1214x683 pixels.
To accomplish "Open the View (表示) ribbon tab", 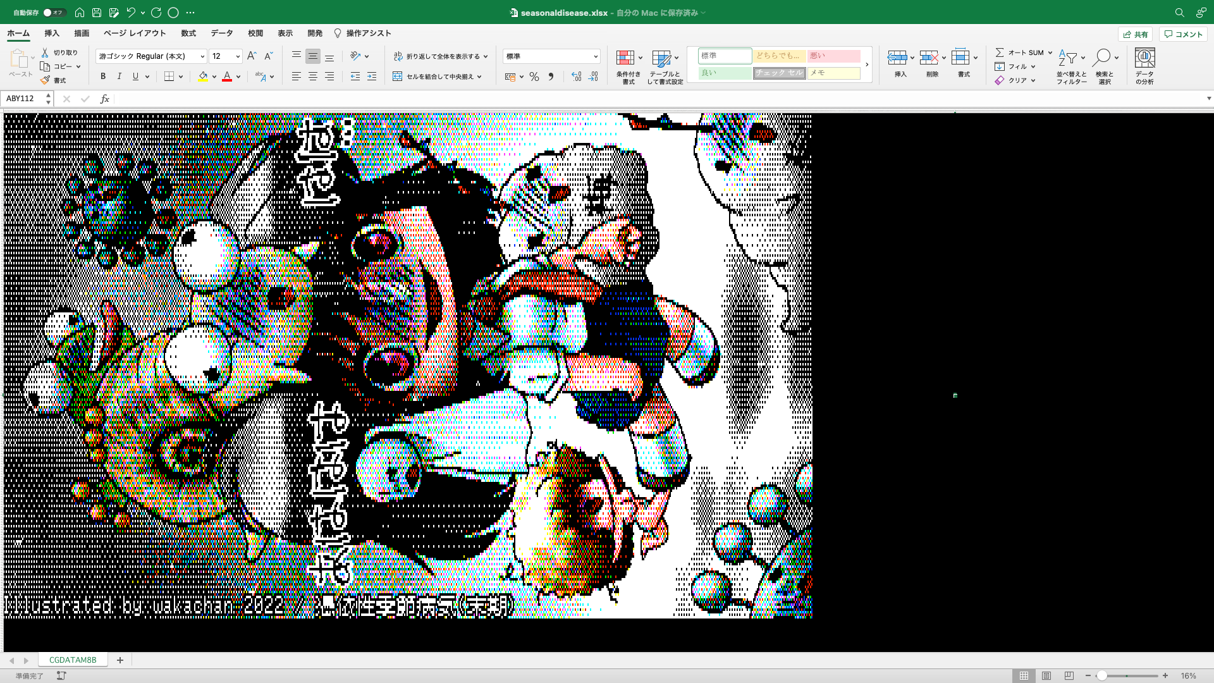I will coord(285,34).
